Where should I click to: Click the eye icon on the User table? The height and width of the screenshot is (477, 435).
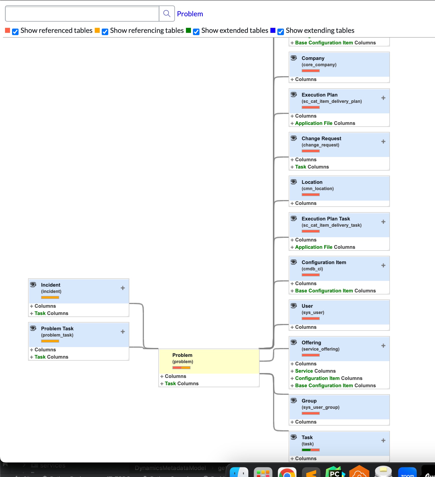(x=293, y=306)
